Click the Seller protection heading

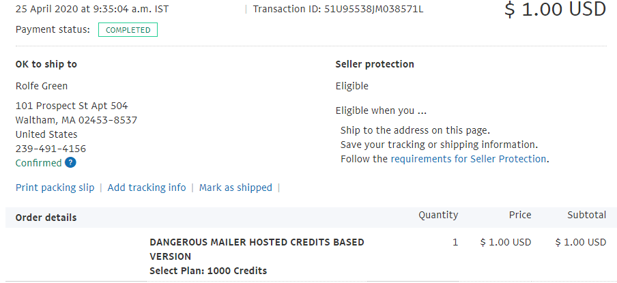375,65
